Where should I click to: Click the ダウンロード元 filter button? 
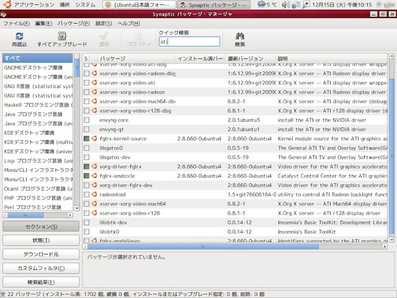click(41, 254)
